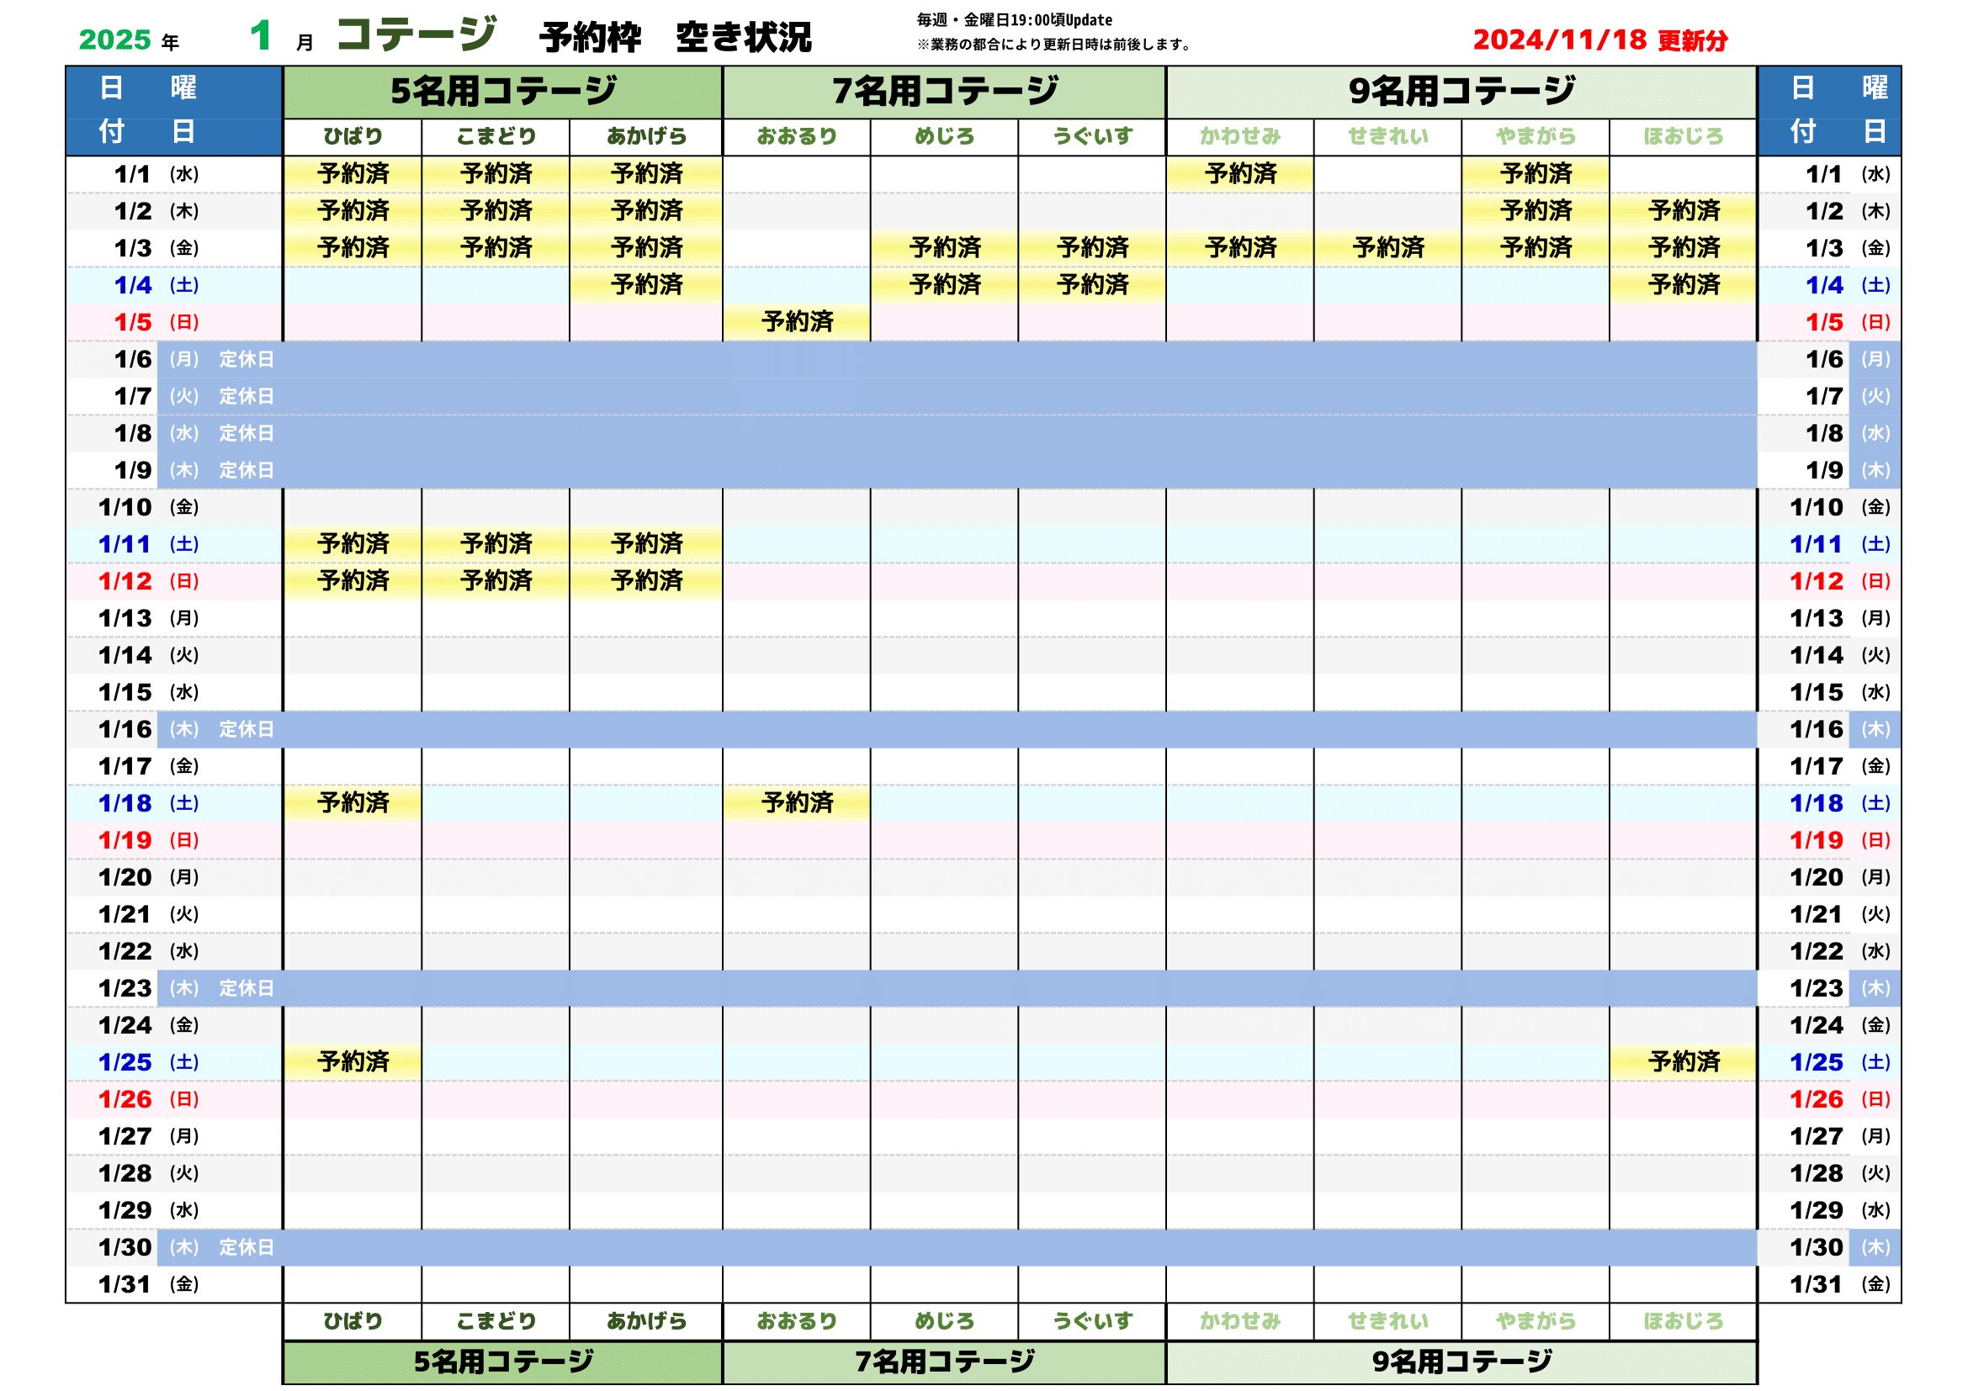Click "予約済" for あかげら on 1/12
Screen dimensions: 1968x1391
[647, 581]
